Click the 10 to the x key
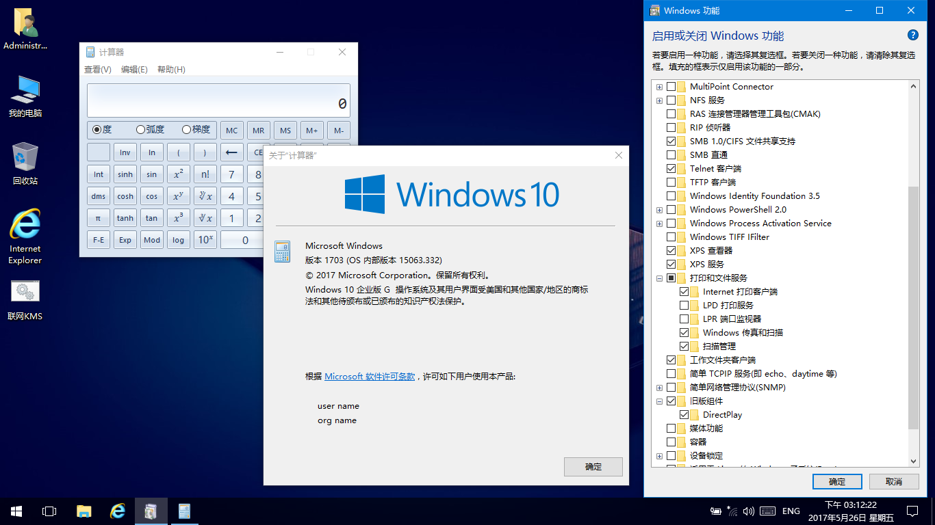935x525 pixels. [205, 240]
